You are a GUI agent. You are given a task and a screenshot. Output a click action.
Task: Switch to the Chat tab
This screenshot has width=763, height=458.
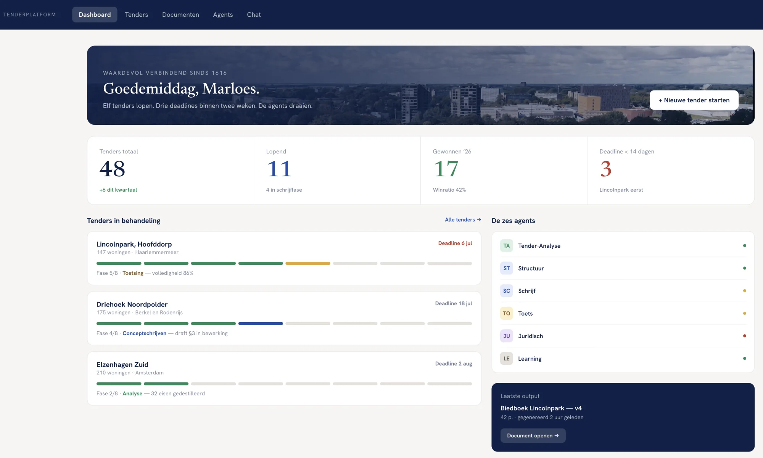254,15
